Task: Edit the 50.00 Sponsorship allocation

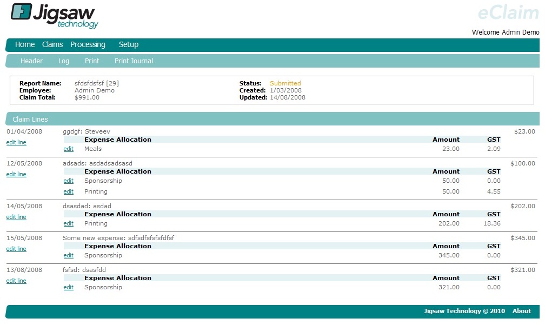Action: click(68, 181)
